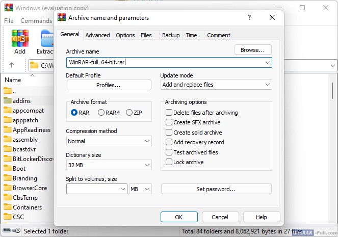The height and width of the screenshot is (237, 338).
Task: Select the ZIP archive format
Action: click(129, 113)
